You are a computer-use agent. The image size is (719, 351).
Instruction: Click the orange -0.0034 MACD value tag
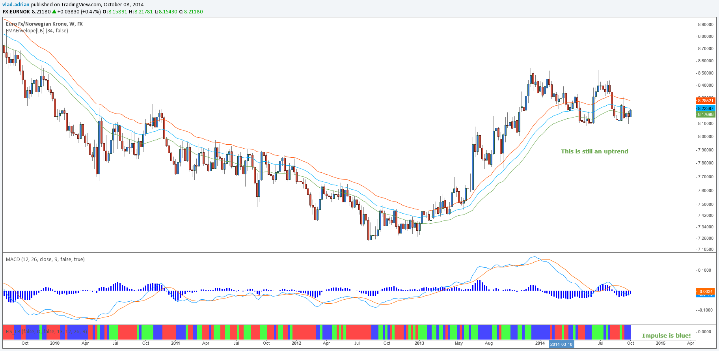[x=705, y=292]
